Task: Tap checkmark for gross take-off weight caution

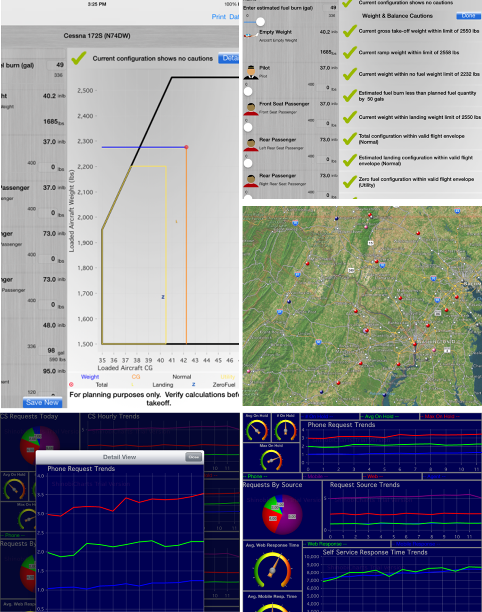Action: tap(349, 31)
